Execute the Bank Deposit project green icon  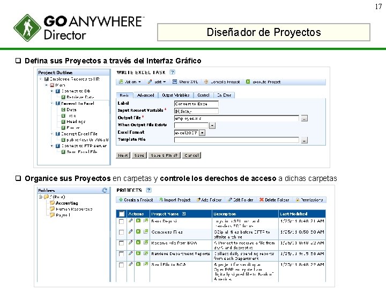pyautogui.click(x=138, y=221)
